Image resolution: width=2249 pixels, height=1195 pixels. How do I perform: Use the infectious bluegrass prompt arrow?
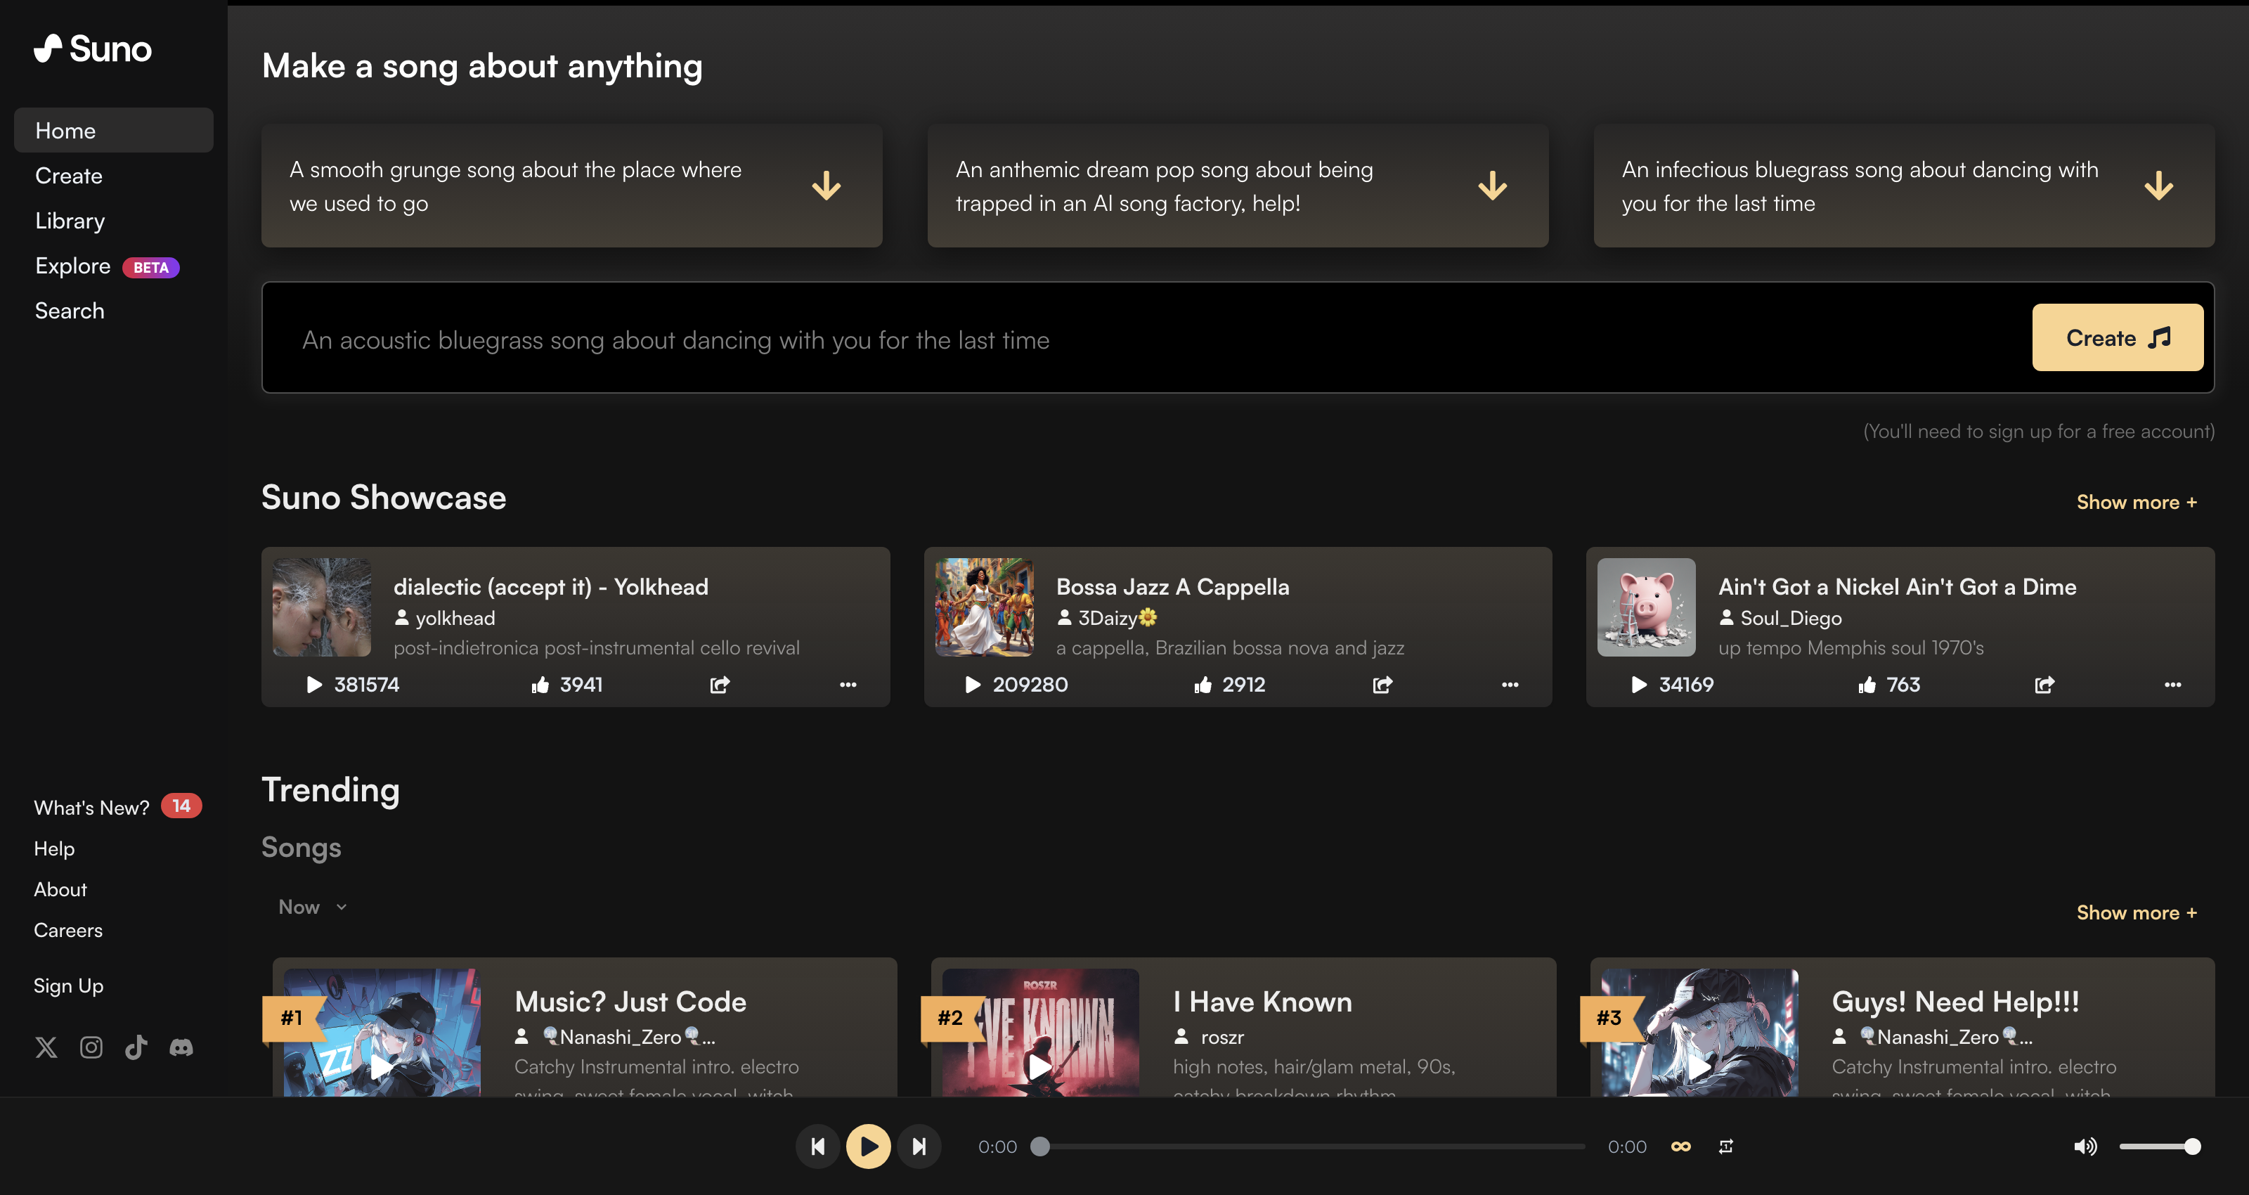click(2159, 186)
